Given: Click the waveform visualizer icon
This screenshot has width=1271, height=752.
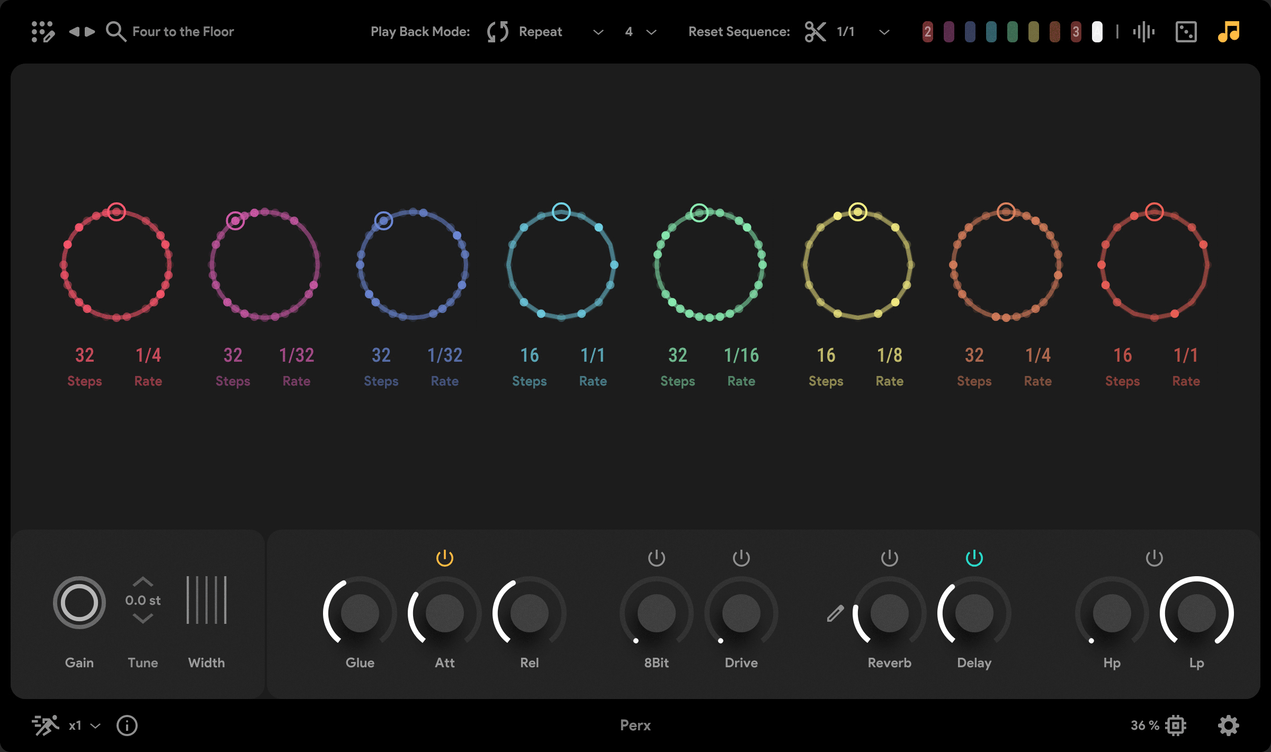Looking at the screenshot, I should (1144, 32).
